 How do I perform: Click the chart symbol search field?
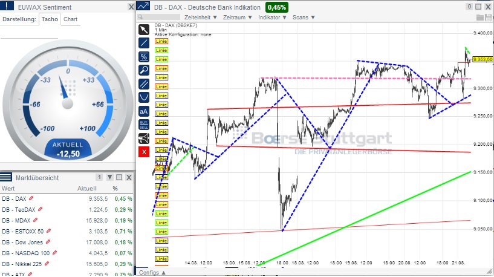pos(159,18)
